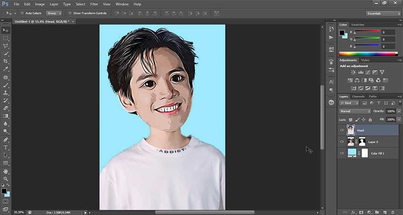Open the Auto-Select Group dropdown
This screenshot has width=403, height=215.
(x=53, y=13)
